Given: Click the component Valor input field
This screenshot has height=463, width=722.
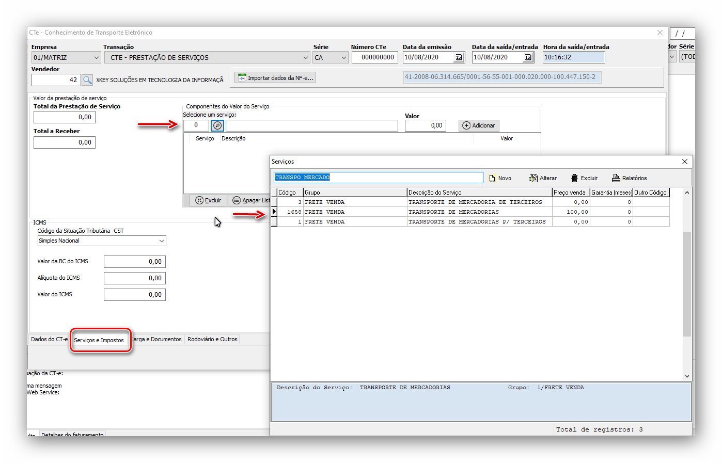Looking at the screenshot, I should click(426, 125).
